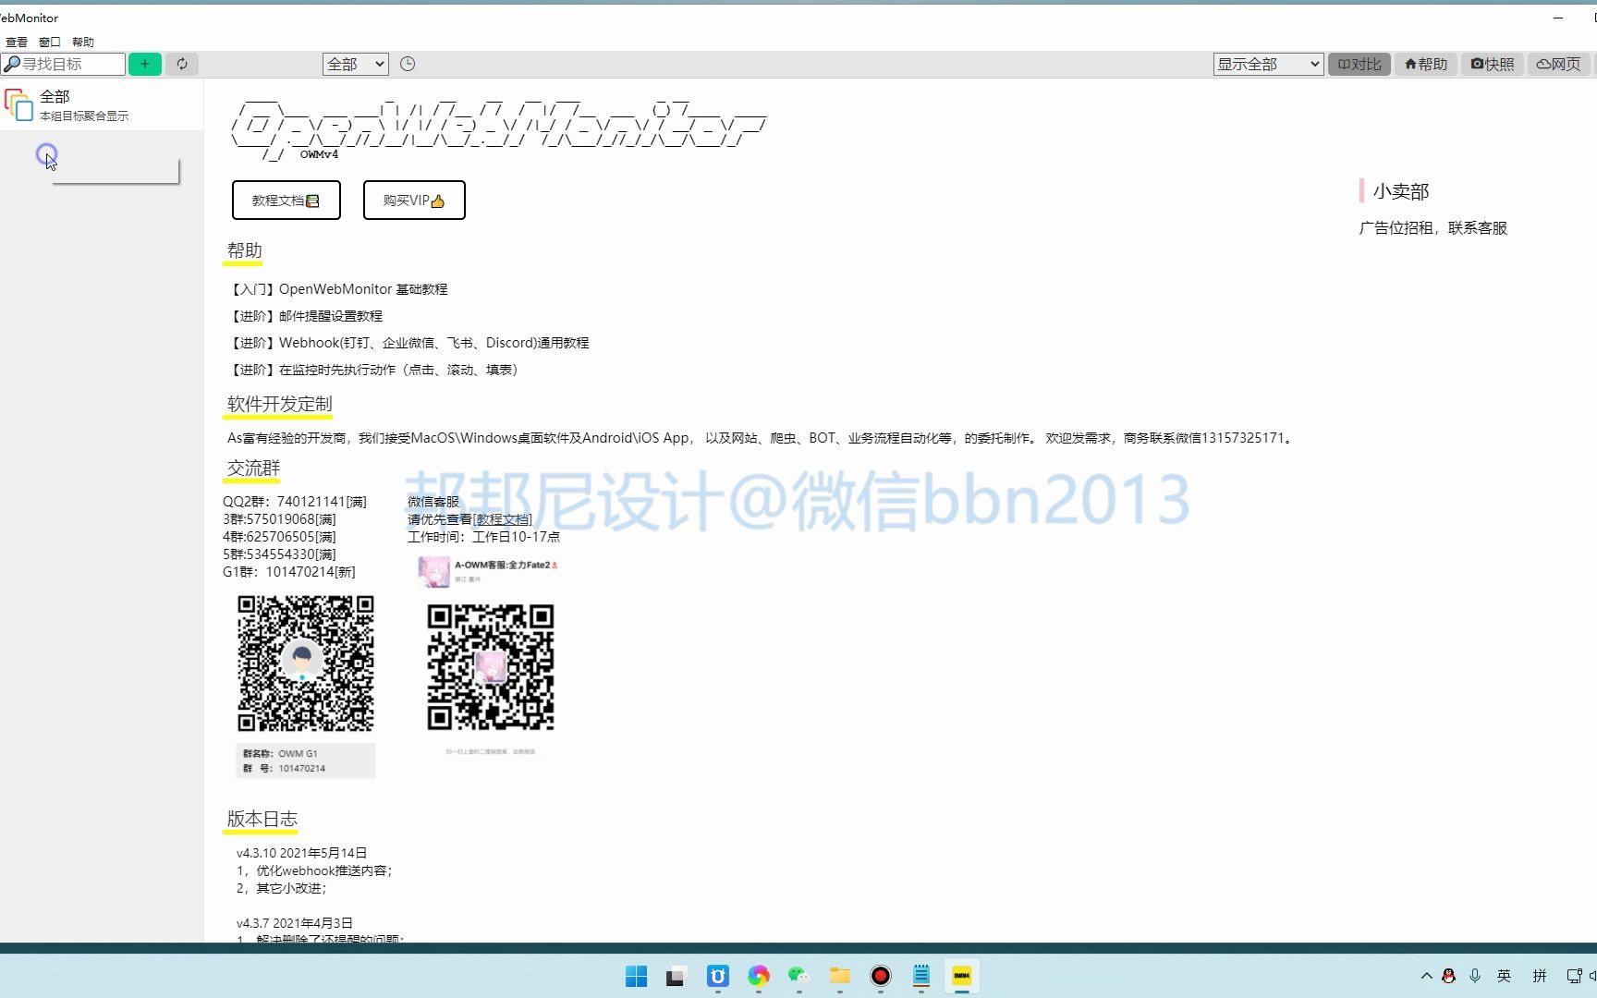Open the 教程文档 button
This screenshot has width=1597, height=998.
click(286, 200)
